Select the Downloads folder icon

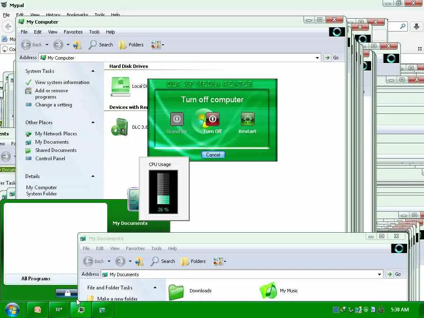(176, 292)
